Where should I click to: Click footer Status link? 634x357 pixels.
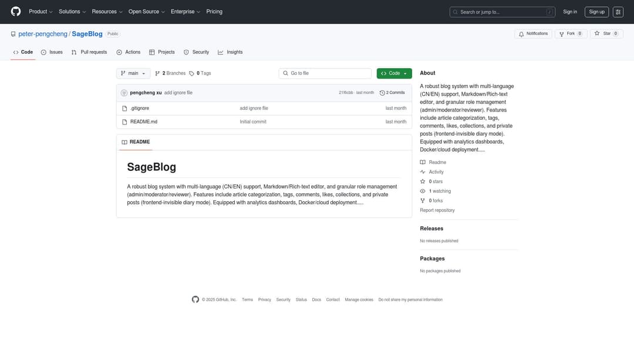click(x=301, y=300)
